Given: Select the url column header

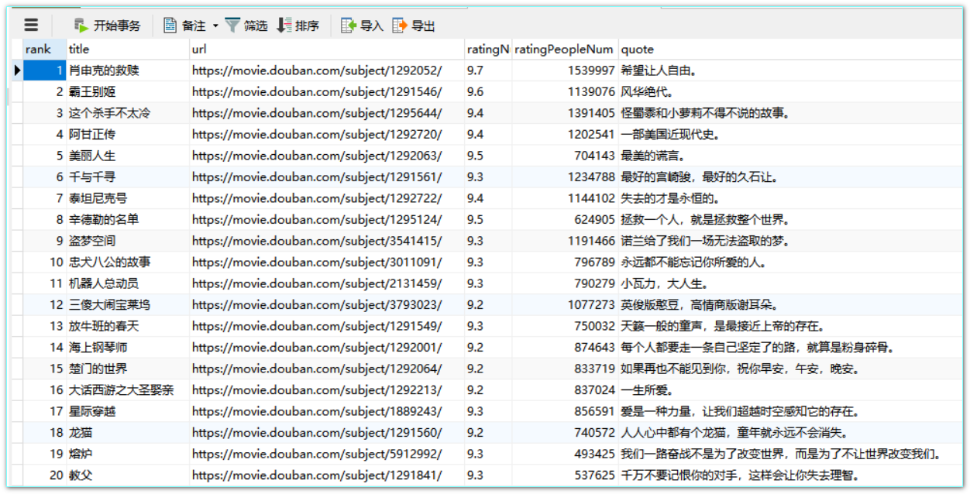Looking at the screenshot, I should (327, 50).
